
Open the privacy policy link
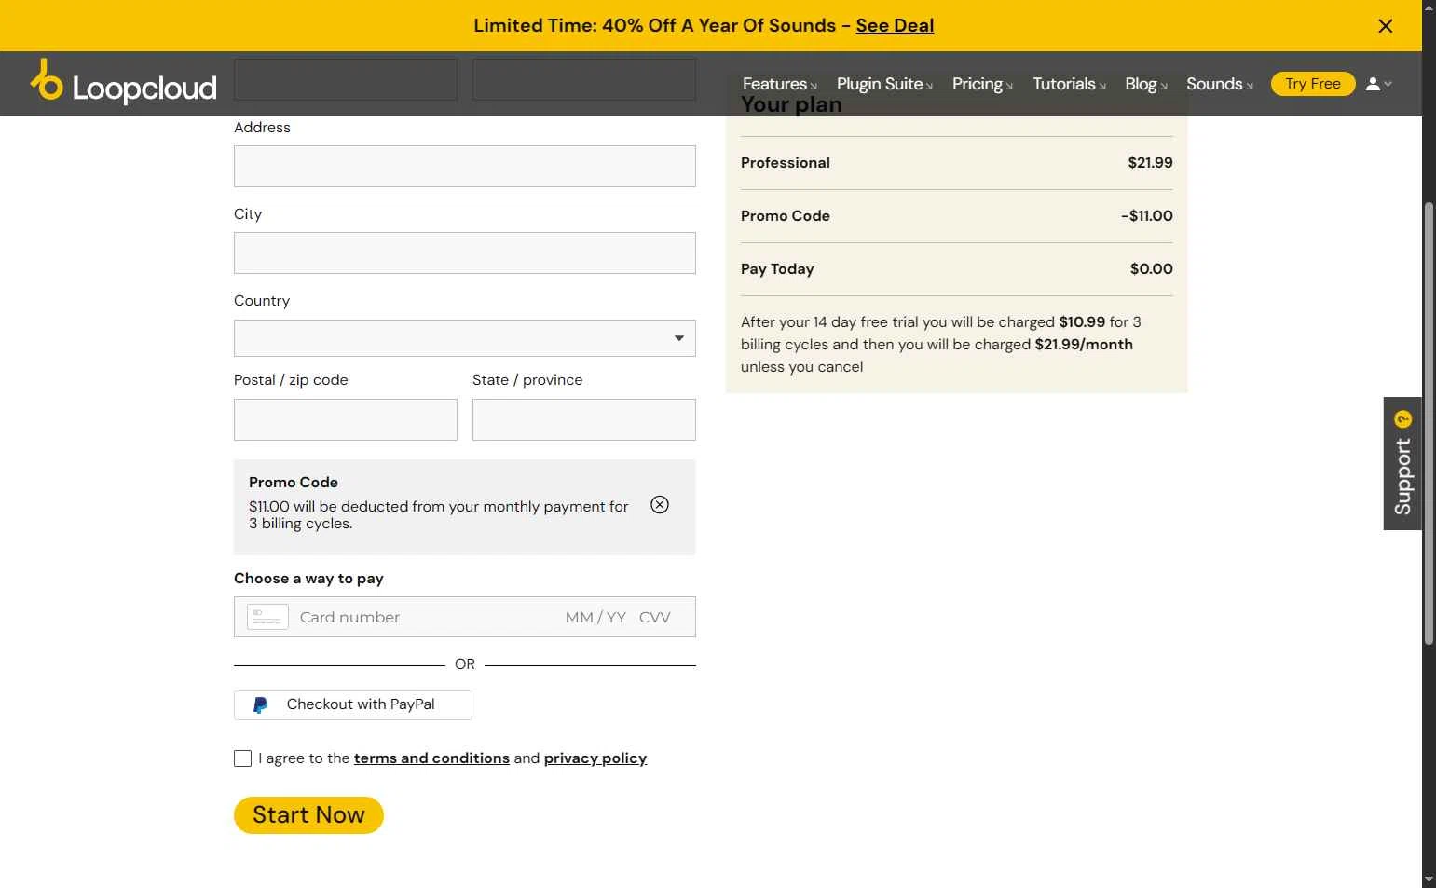(595, 758)
